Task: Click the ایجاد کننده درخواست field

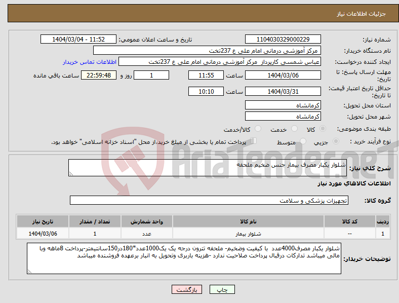Action: click(220, 62)
